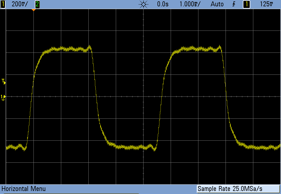Click the trigger source channel 1 badge
This screenshot has width=281, height=194.
(x=246, y=4)
